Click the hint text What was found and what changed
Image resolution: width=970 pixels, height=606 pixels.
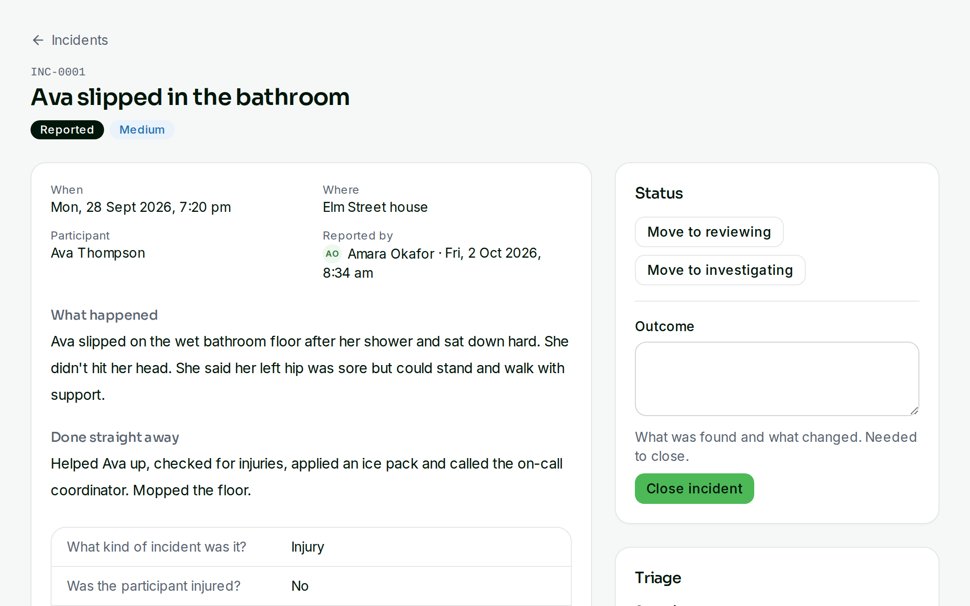pyautogui.click(x=776, y=447)
